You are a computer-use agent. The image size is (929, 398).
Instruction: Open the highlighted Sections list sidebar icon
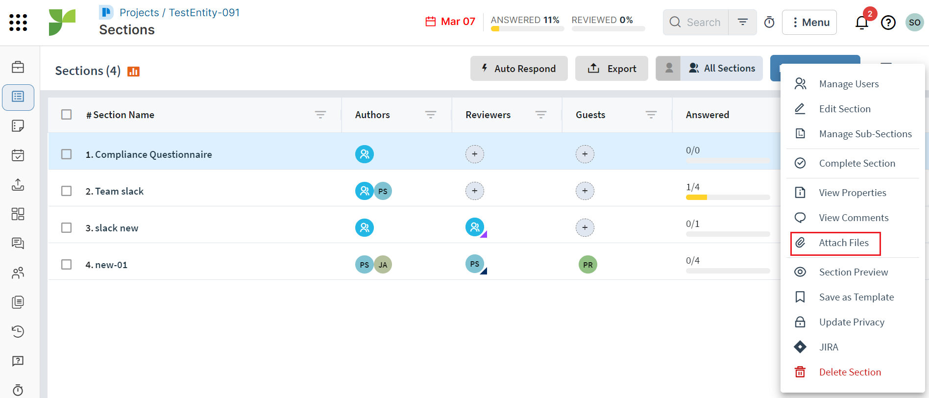[x=18, y=97]
